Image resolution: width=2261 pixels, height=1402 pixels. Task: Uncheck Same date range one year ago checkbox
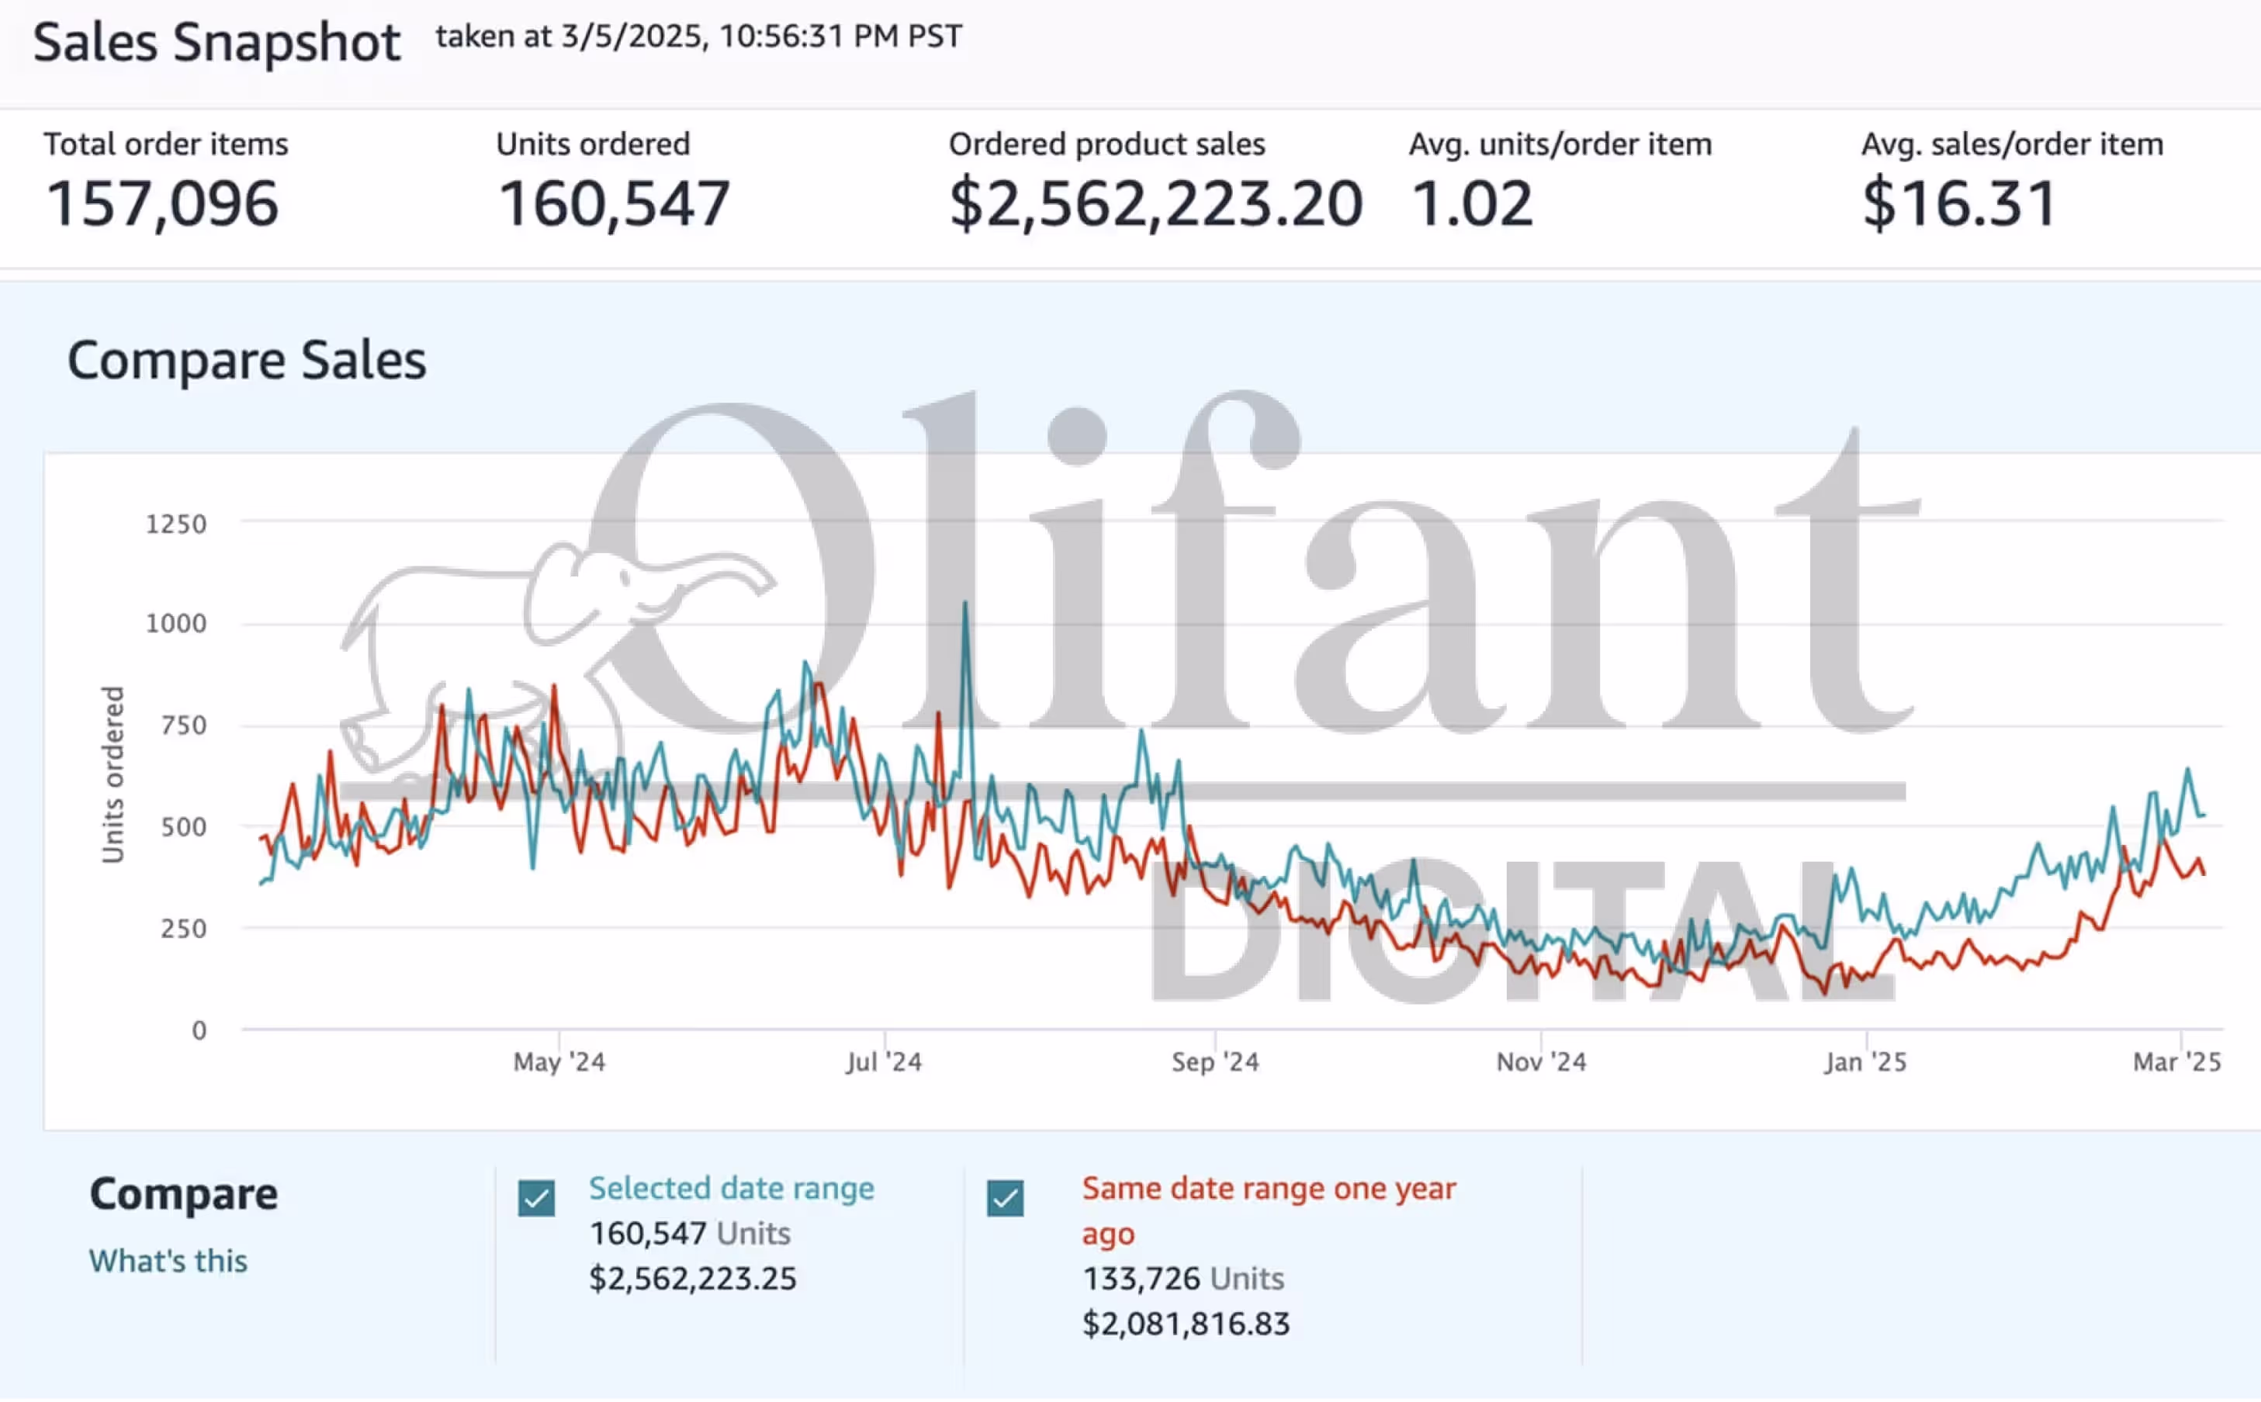1005,1198
